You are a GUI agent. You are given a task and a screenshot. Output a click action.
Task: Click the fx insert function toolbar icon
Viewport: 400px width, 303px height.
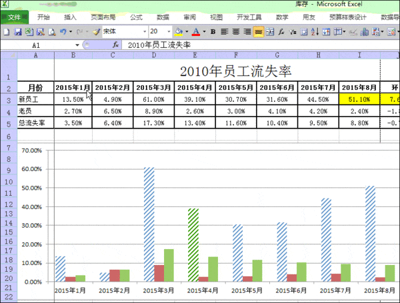point(281,32)
